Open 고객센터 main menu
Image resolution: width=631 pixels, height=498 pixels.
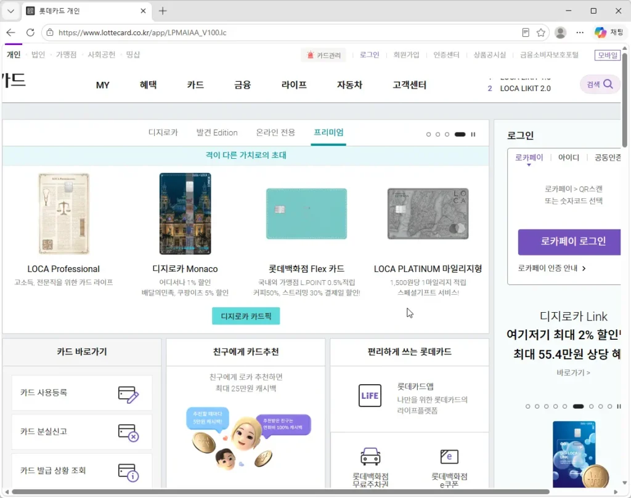pos(409,85)
